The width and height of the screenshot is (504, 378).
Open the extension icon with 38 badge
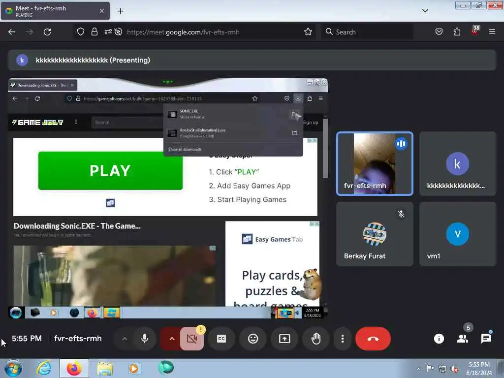click(x=475, y=31)
